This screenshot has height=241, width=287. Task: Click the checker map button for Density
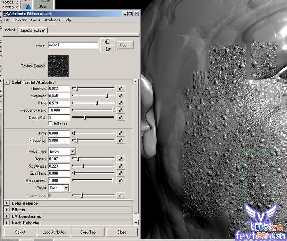120,159
